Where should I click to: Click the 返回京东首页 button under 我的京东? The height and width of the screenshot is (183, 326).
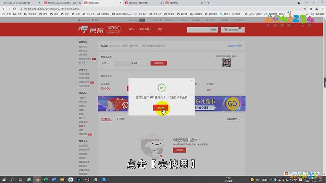(114, 33)
